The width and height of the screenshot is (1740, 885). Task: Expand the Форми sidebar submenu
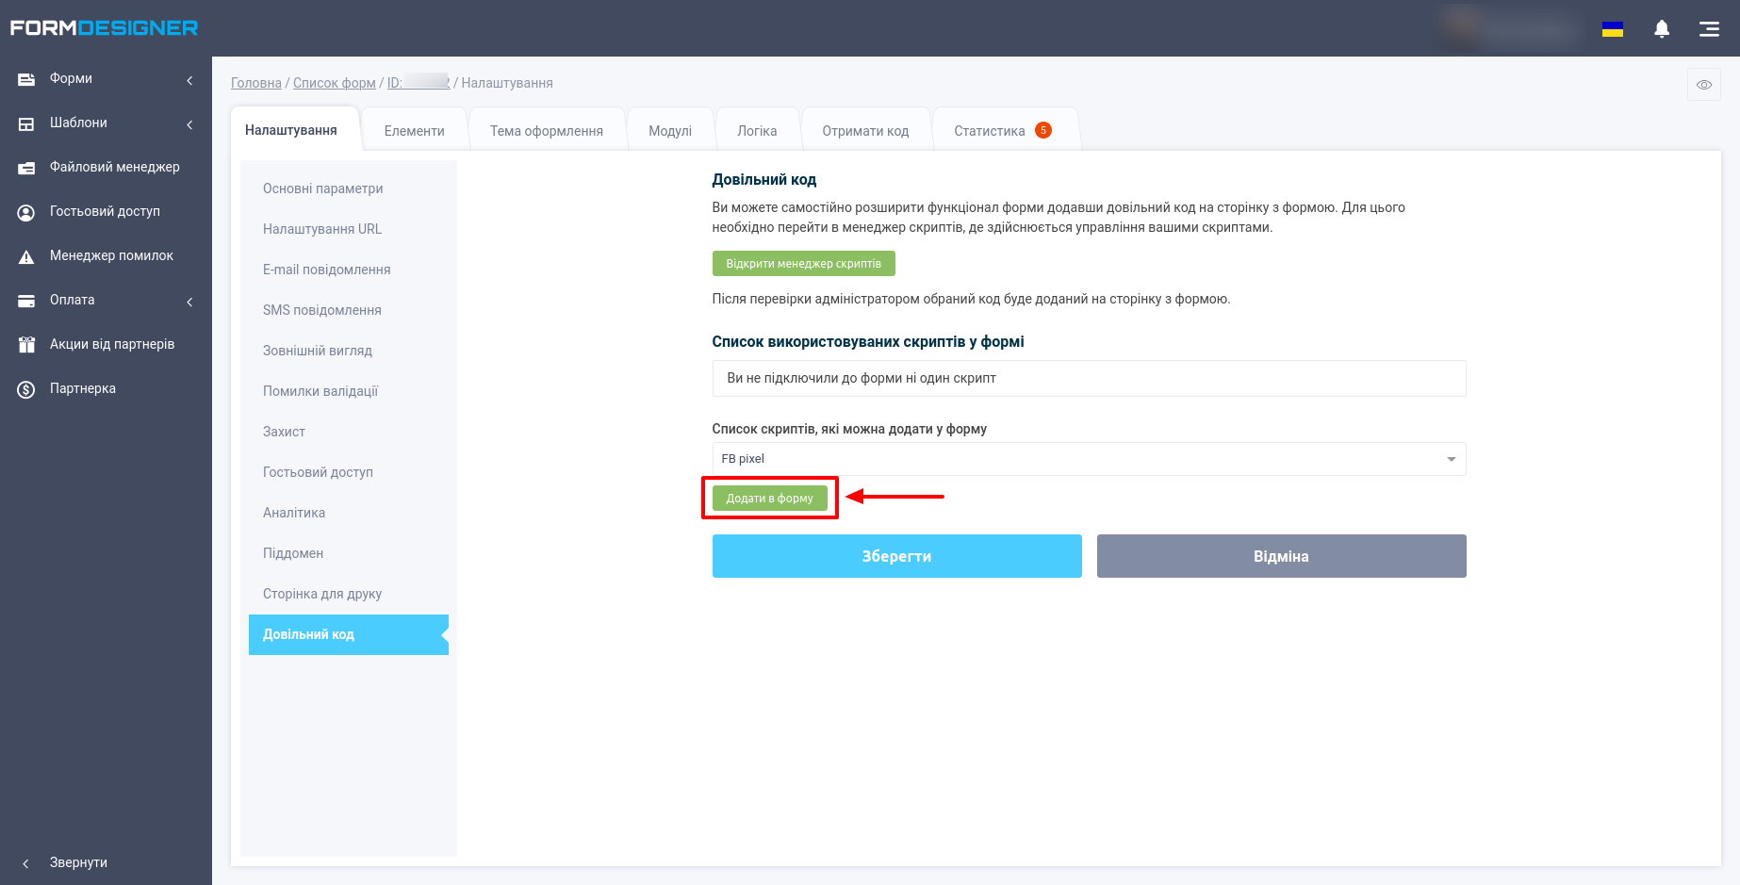pyautogui.click(x=189, y=80)
